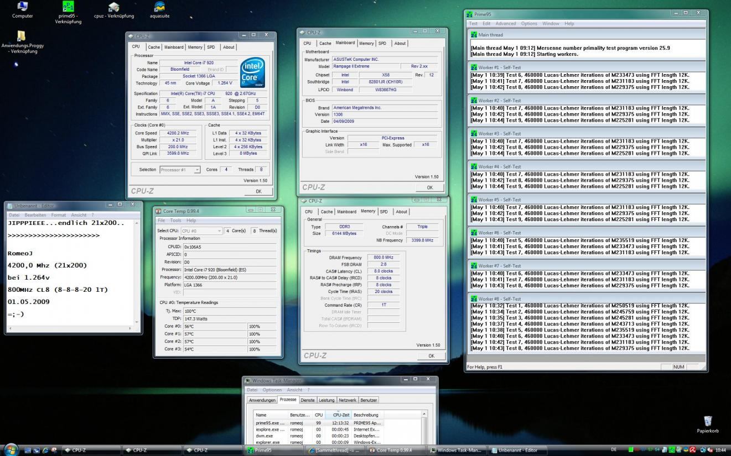731x456 pixels.
Task: Open Internet Explorer from quick launch
Action: coord(45,450)
